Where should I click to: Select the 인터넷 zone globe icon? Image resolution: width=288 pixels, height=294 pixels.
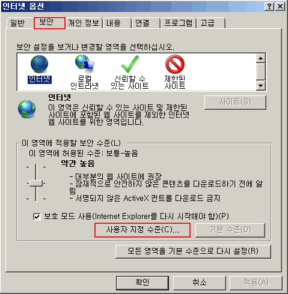pos(39,64)
